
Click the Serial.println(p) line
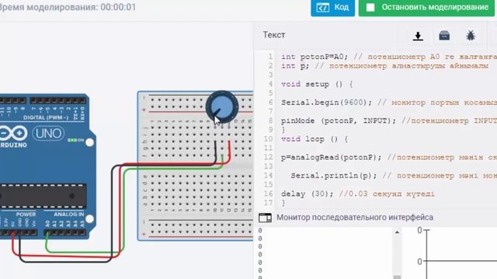(x=394, y=176)
